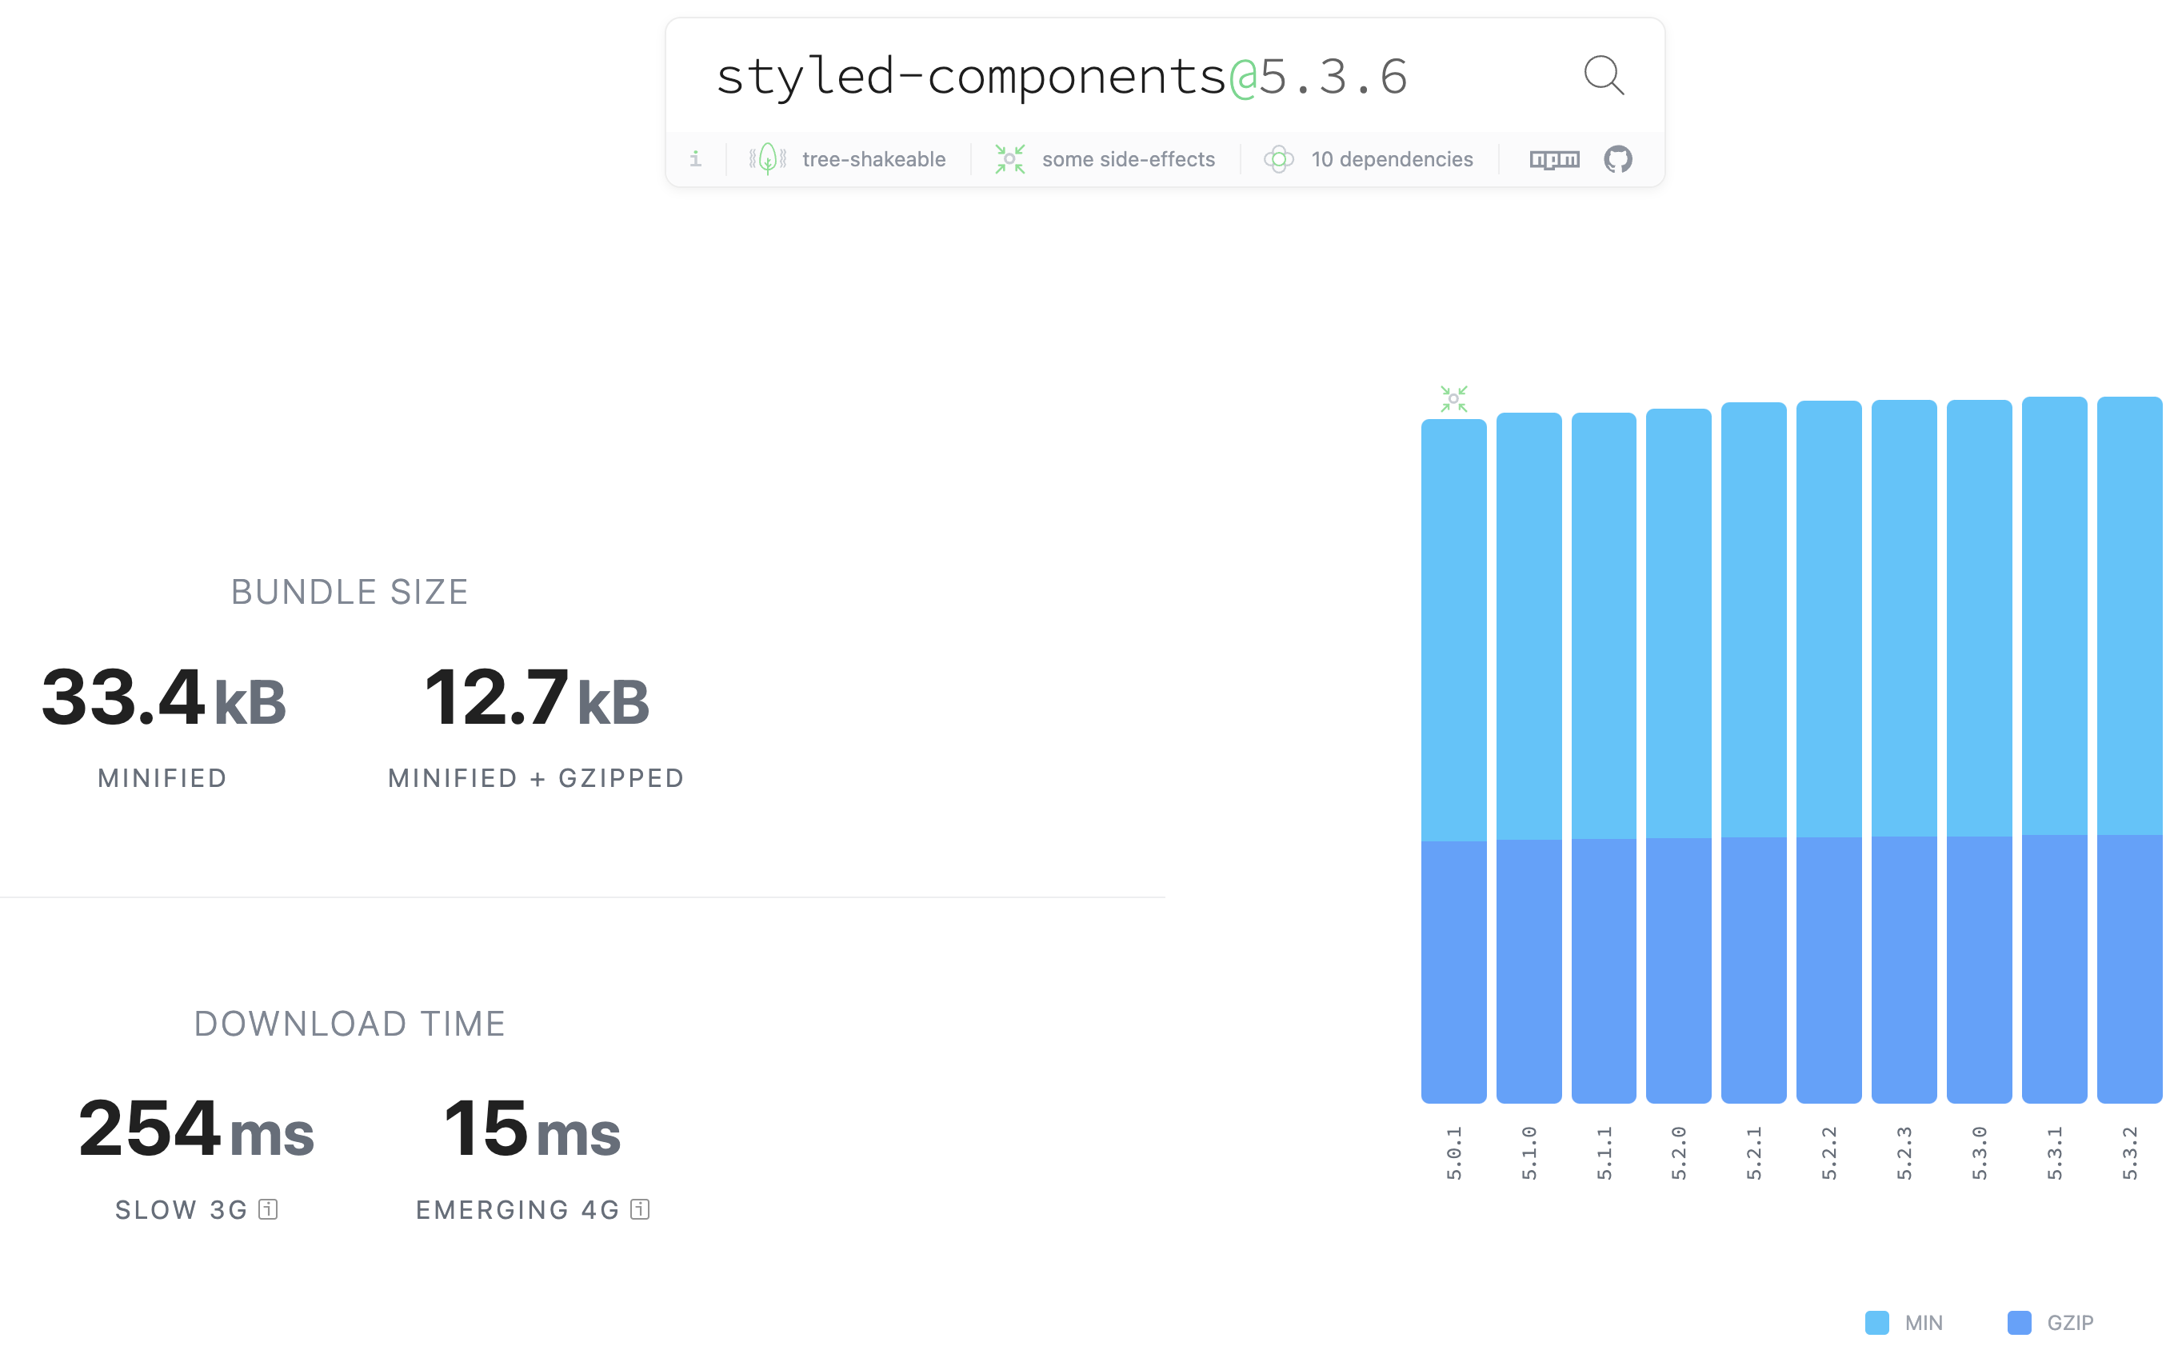Click the MIN legend color swatch
Viewport: 2166px width, 1350px height.
tap(1876, 1322)
